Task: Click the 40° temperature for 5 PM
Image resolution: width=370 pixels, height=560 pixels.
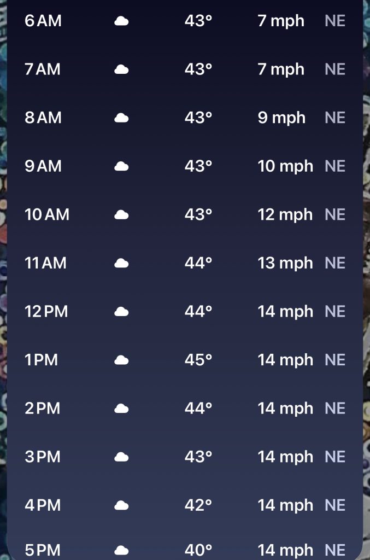Action: click(x=198, y=550)
